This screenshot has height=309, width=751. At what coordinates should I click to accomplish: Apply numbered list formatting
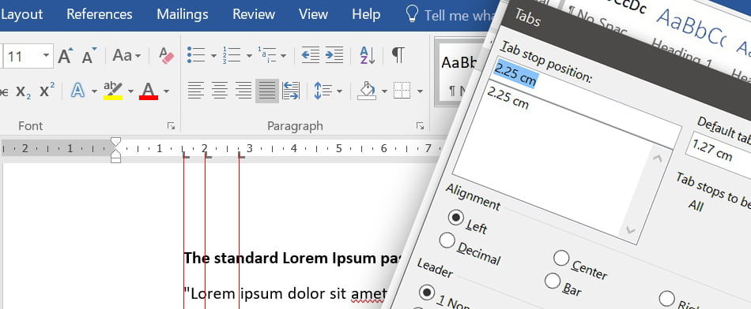click(232, 55)
